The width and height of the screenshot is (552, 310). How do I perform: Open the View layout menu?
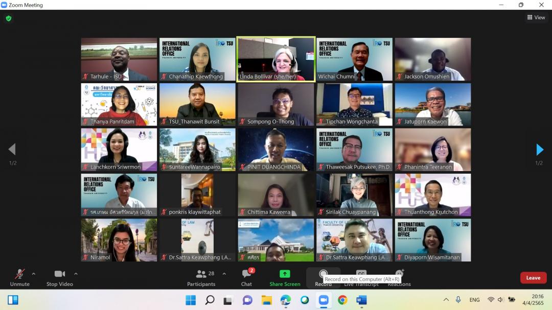pos(536,17)
